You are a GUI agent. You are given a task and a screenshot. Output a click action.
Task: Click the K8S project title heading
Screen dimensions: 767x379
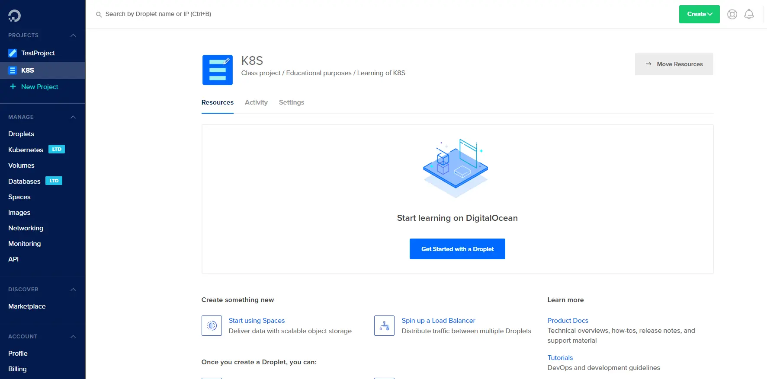coord(252,61)
